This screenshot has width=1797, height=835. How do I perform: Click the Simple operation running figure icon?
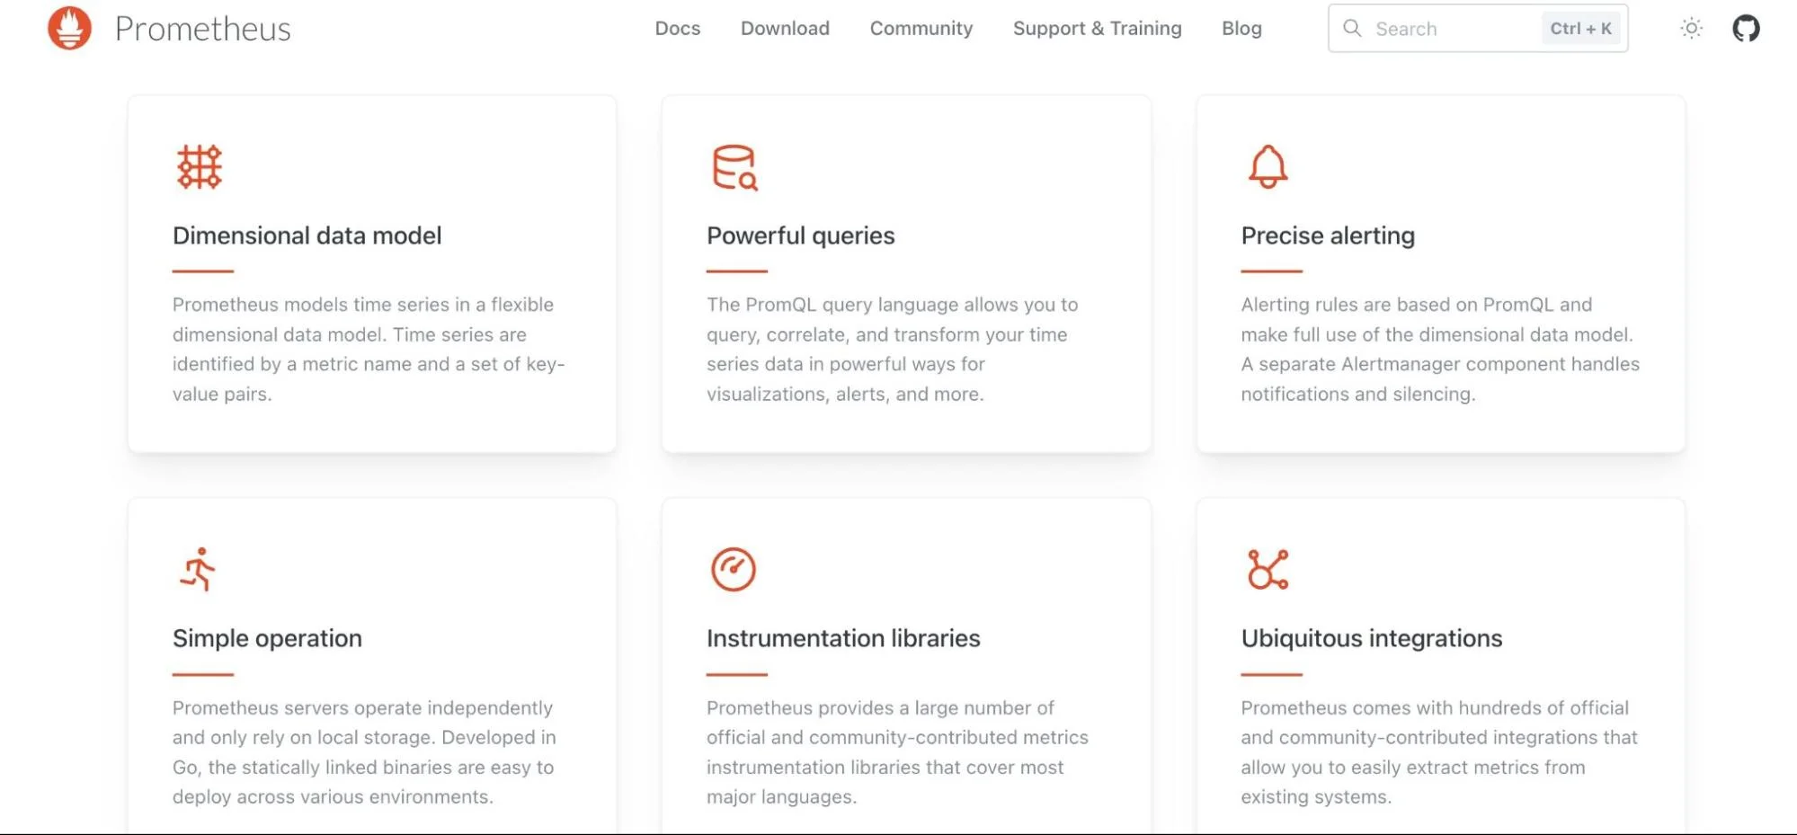pyautogui.click(x=198, y=569)
